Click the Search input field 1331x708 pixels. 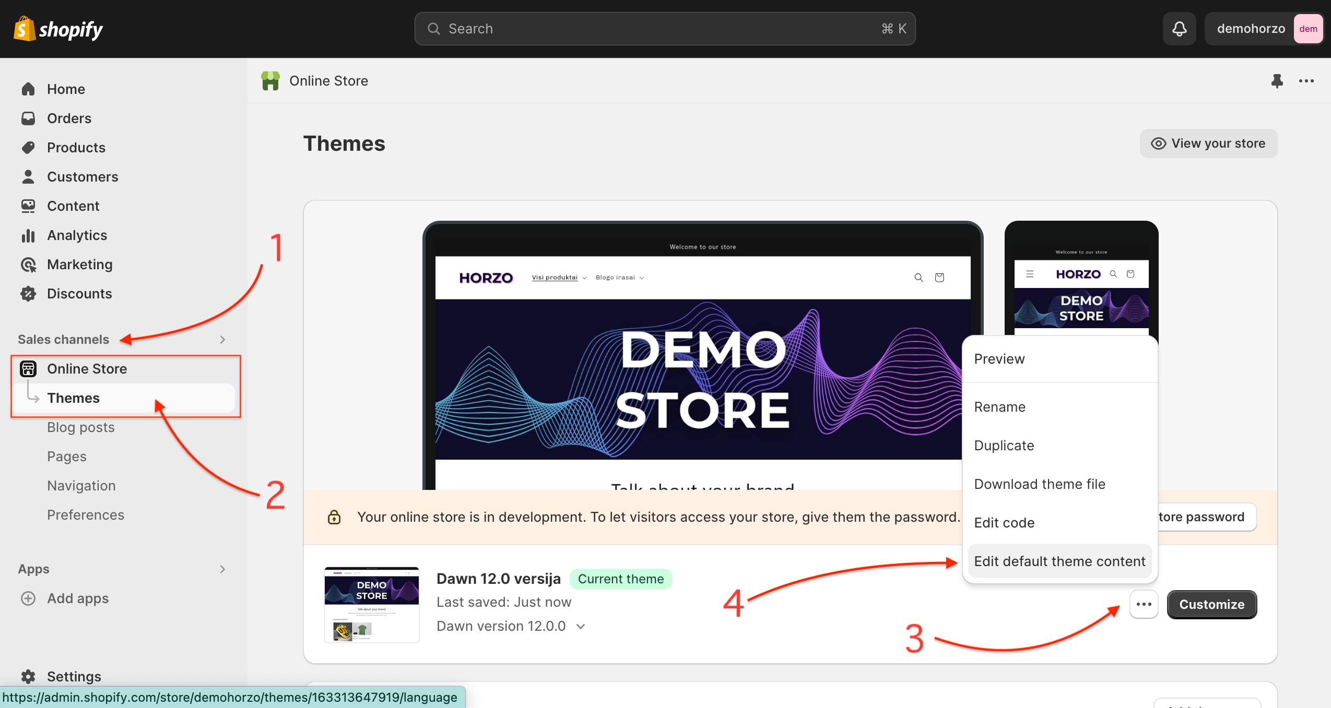(664, 29)
